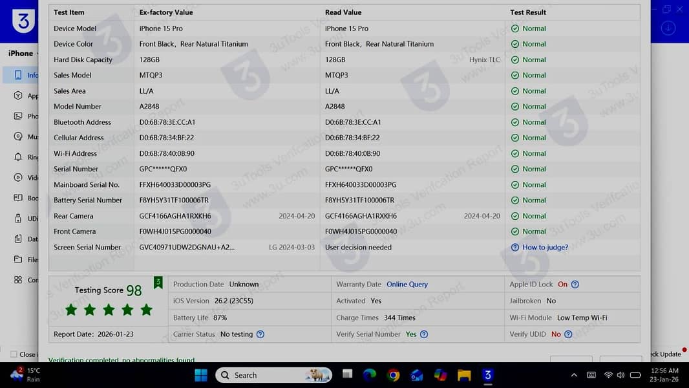This screenshot has width=689, height=388.
Task: Open the Files section in sidebar
Action: click(18, 259)
